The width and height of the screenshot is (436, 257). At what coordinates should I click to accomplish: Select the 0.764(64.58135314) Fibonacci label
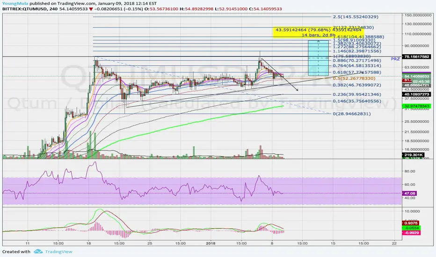click(357, 65)
